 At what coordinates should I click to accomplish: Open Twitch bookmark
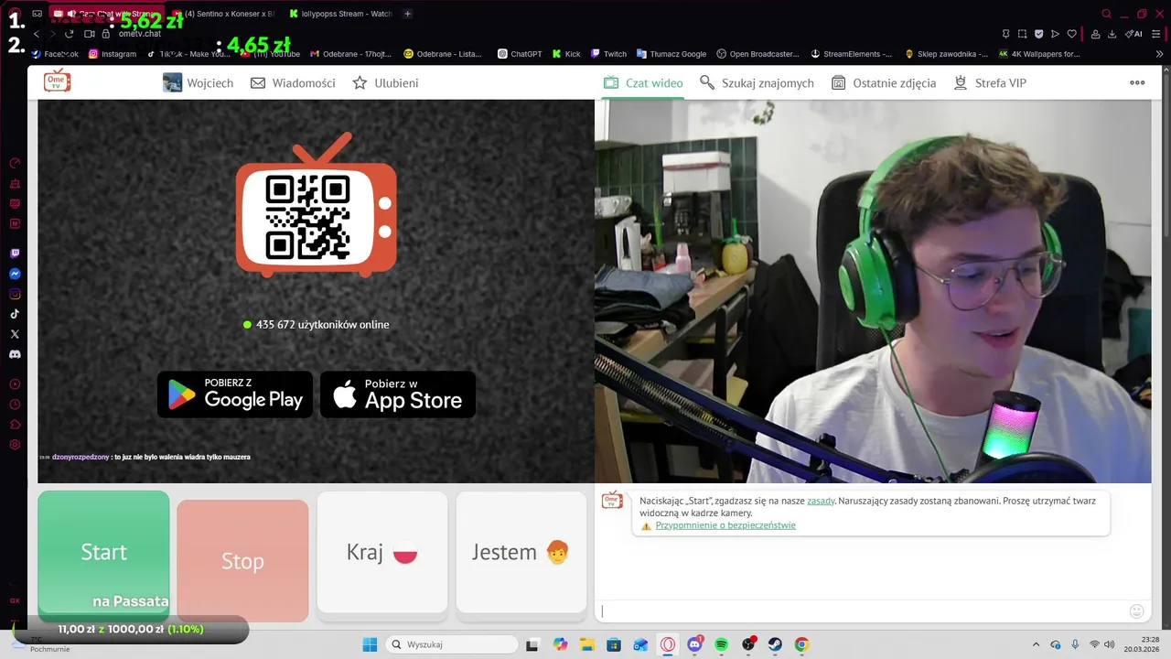click(608, 54)
